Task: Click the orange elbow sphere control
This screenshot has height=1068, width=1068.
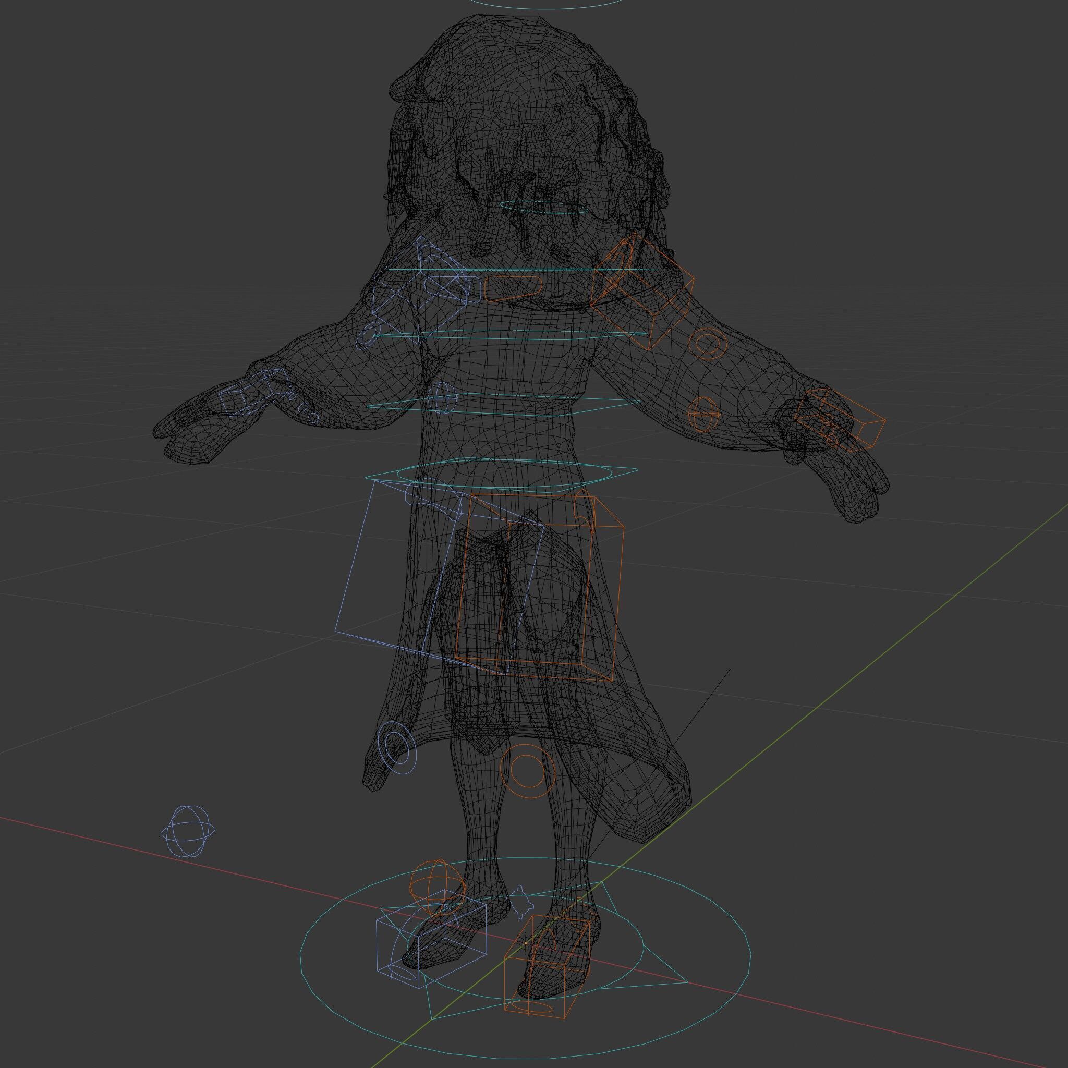Action: (703, 414)
